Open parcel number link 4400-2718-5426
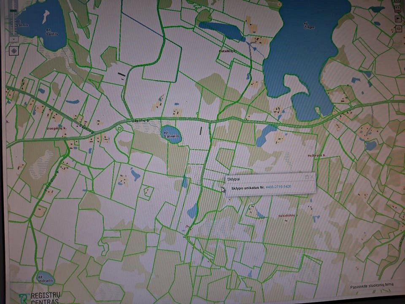The image size is (405, 304). pos(278,186)
